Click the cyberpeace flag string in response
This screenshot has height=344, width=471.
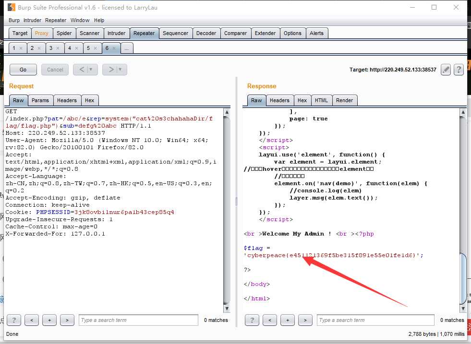click(x=331, y=255)
